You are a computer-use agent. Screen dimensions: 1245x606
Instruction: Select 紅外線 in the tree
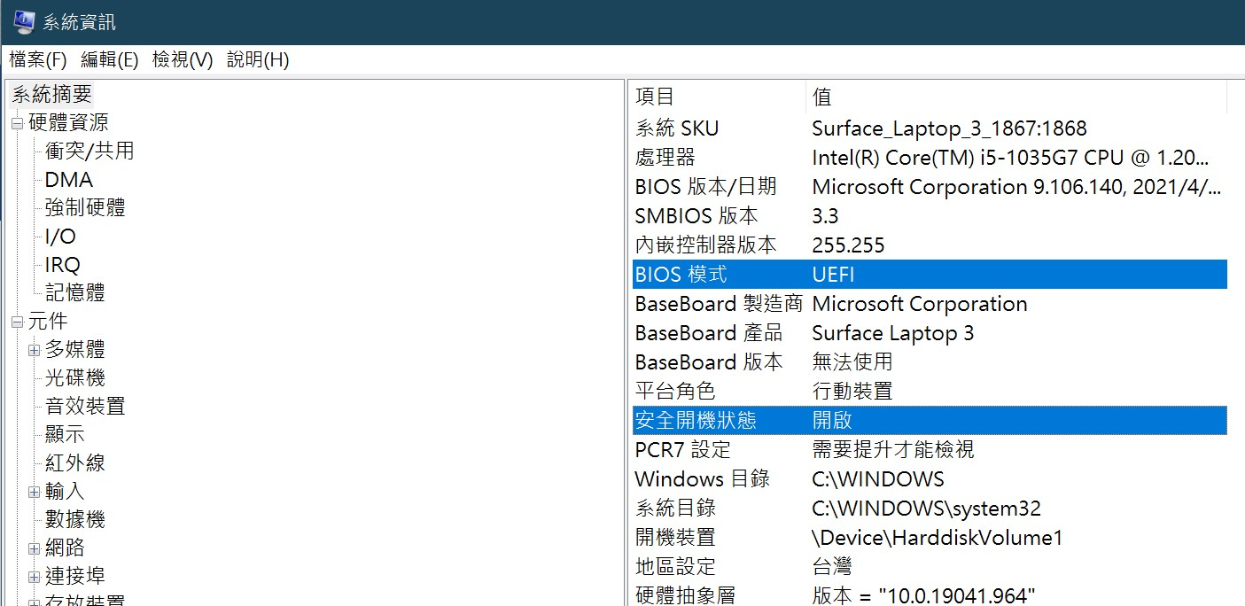[x=75, y=462]
